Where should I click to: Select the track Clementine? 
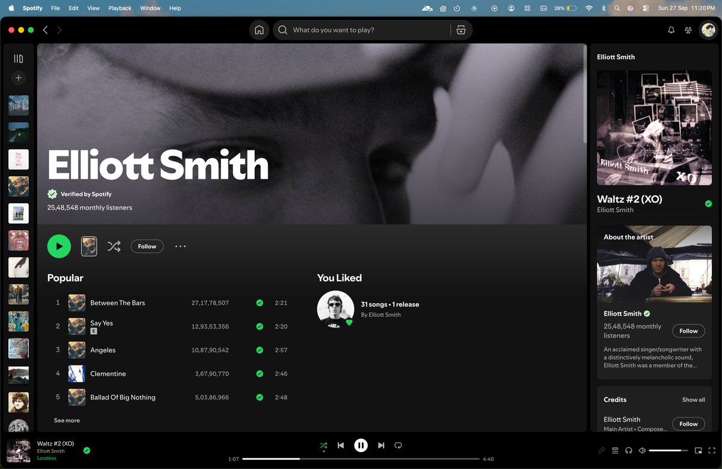coord(108,373)
